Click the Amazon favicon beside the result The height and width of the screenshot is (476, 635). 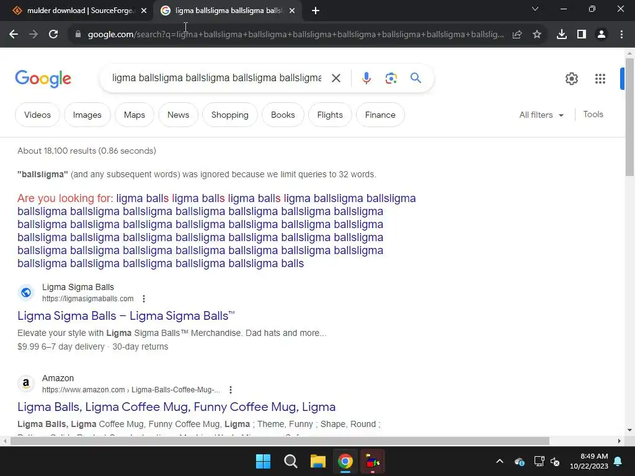coord(26,383)
